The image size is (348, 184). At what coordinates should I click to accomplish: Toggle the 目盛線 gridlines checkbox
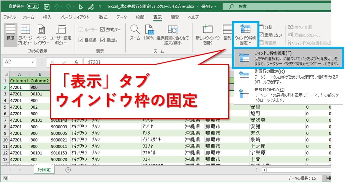[x=81, y=40]
